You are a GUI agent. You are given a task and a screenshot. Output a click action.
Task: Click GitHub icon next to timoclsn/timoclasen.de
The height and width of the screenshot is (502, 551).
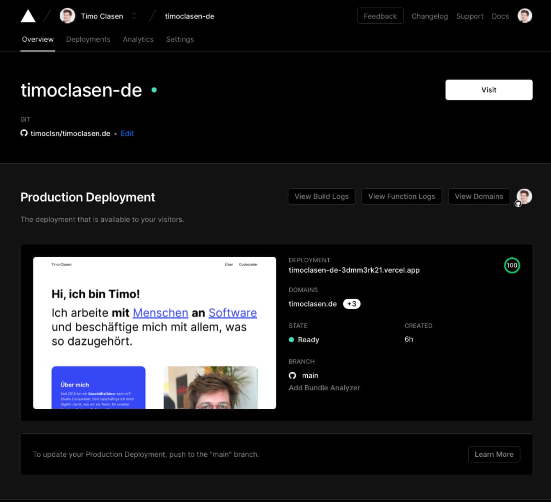click(24, 133)
